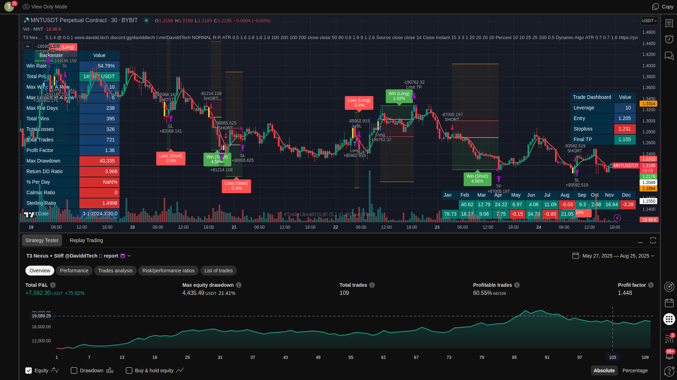This screenshot has width=677, height=380.
Task: Open the user profile avatar with notifications
Action: click(x=9, y=6)
